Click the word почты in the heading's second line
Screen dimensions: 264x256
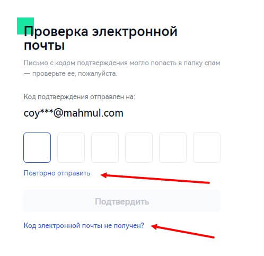pos(45,46)
